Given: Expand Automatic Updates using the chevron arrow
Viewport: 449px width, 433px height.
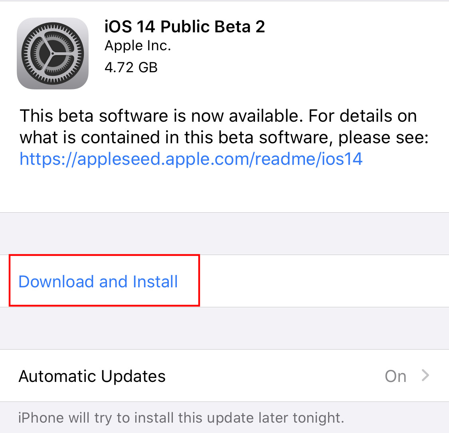Looking at the screenshot, I should point(425,376).
